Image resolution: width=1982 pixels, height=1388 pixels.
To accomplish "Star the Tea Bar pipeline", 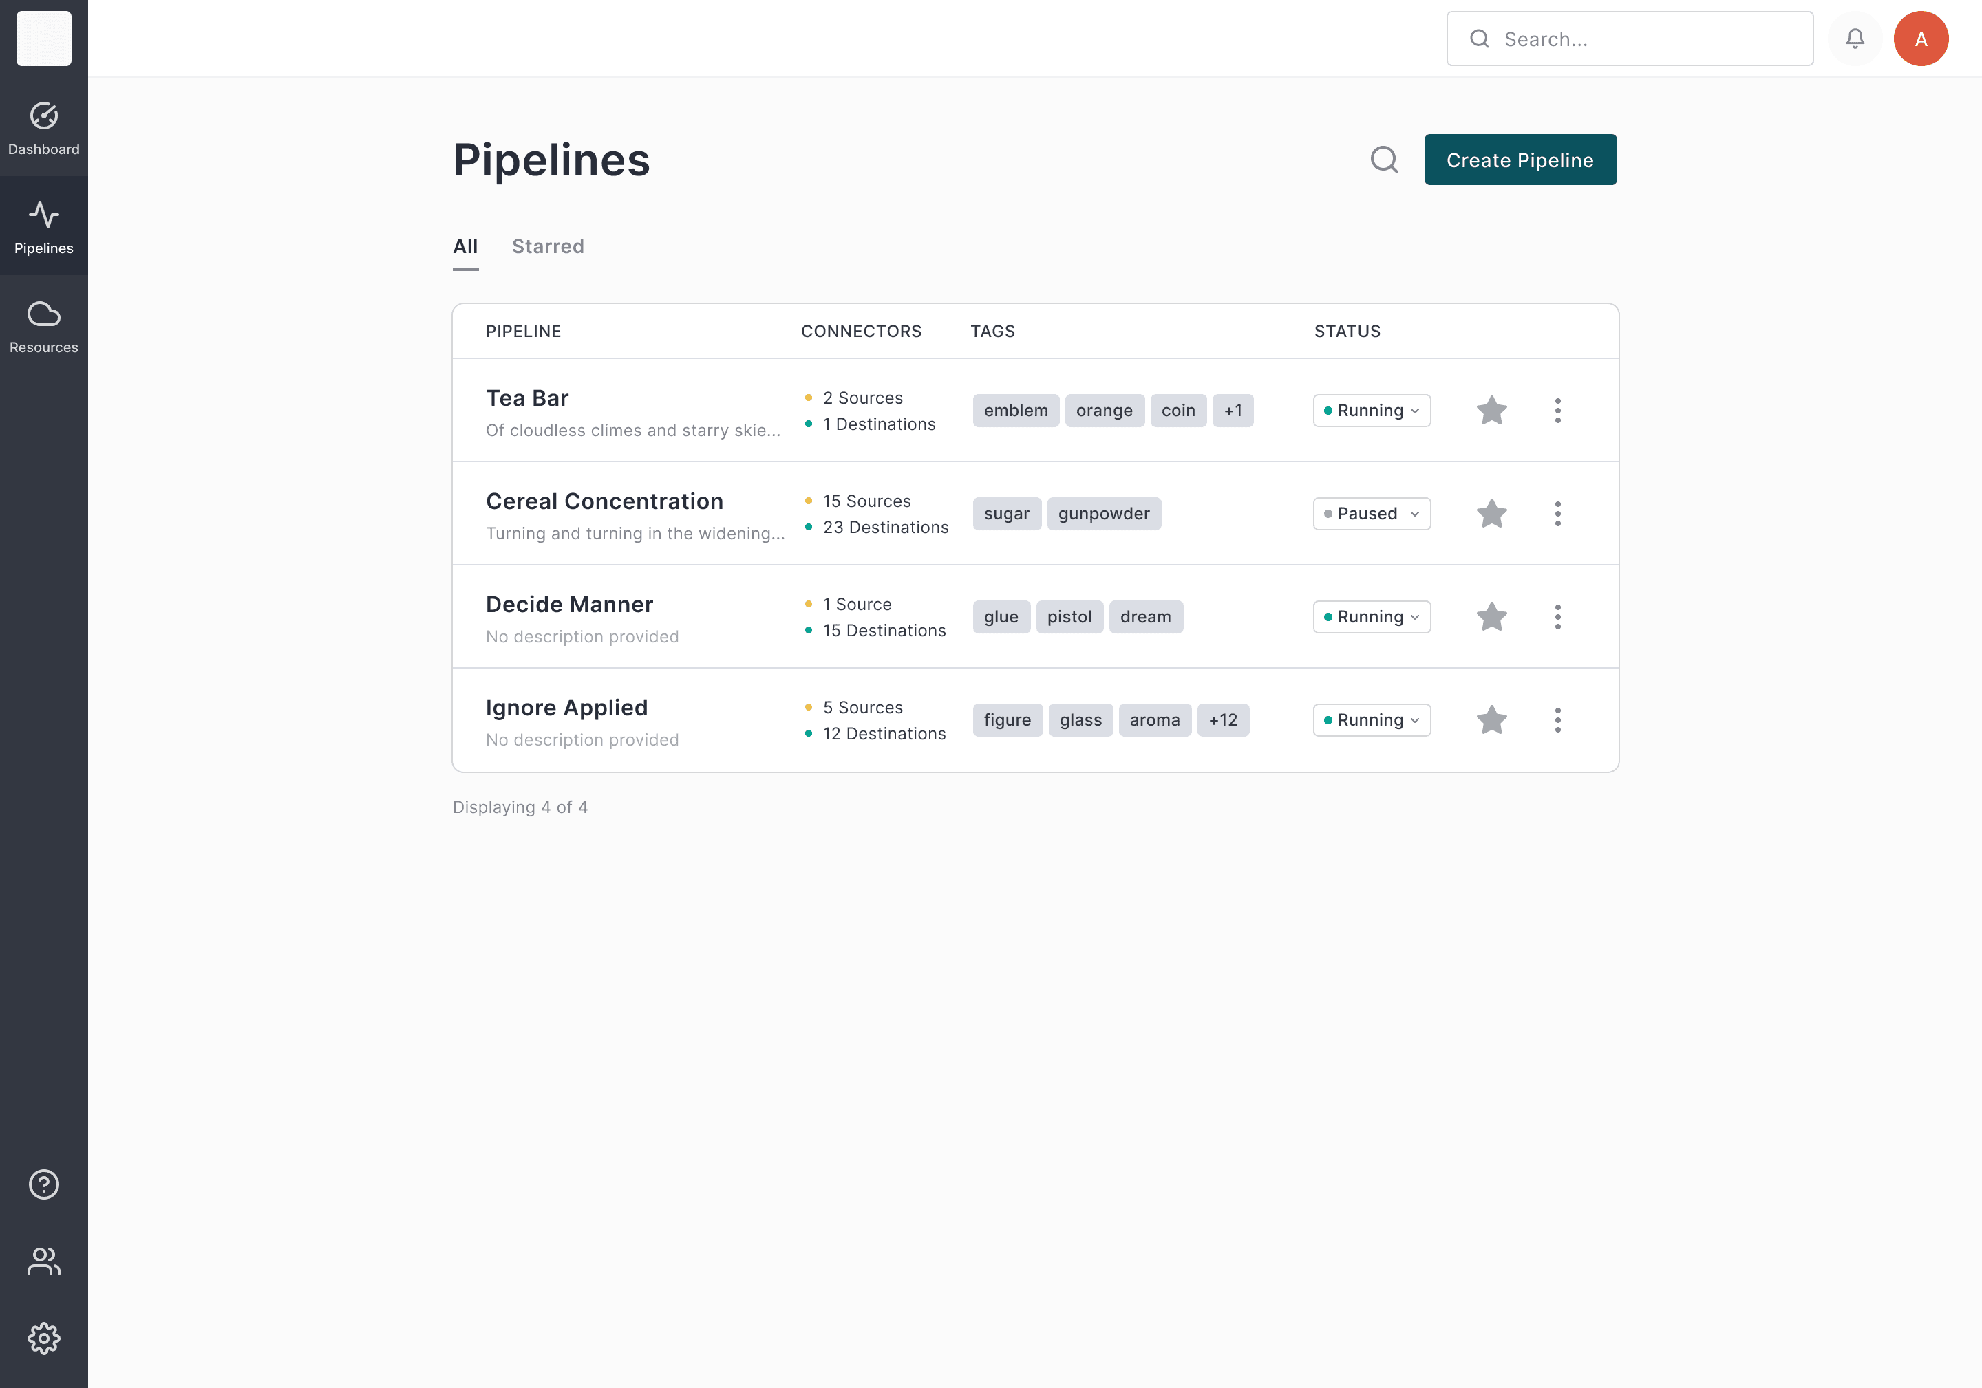I will (1491, 411).
